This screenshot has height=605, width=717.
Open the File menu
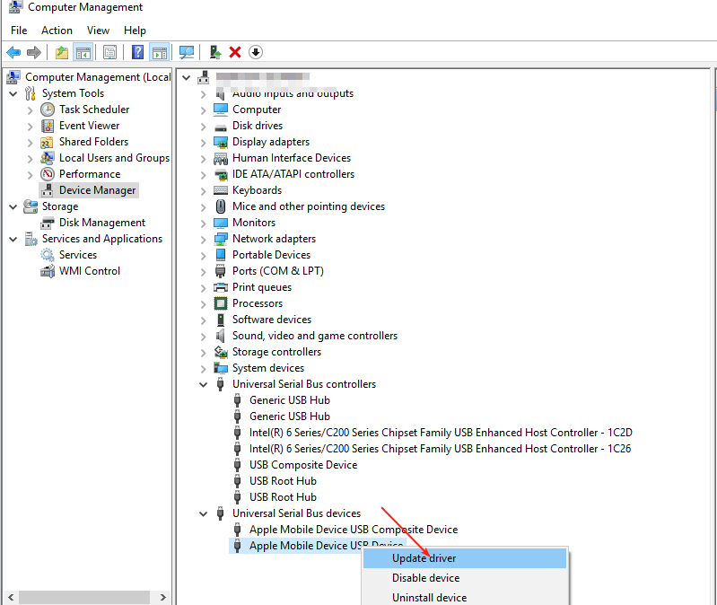19,31
